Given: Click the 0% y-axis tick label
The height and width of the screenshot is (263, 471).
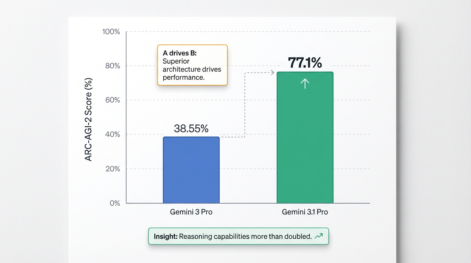Looking at the screenshot, I should (x=115, y=203).
